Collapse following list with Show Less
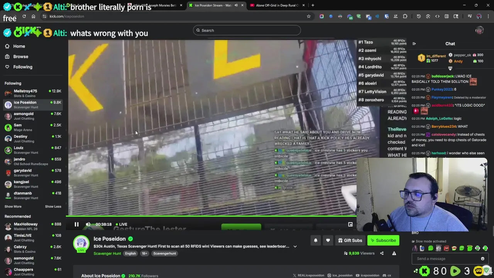 [x=53, y=207]
